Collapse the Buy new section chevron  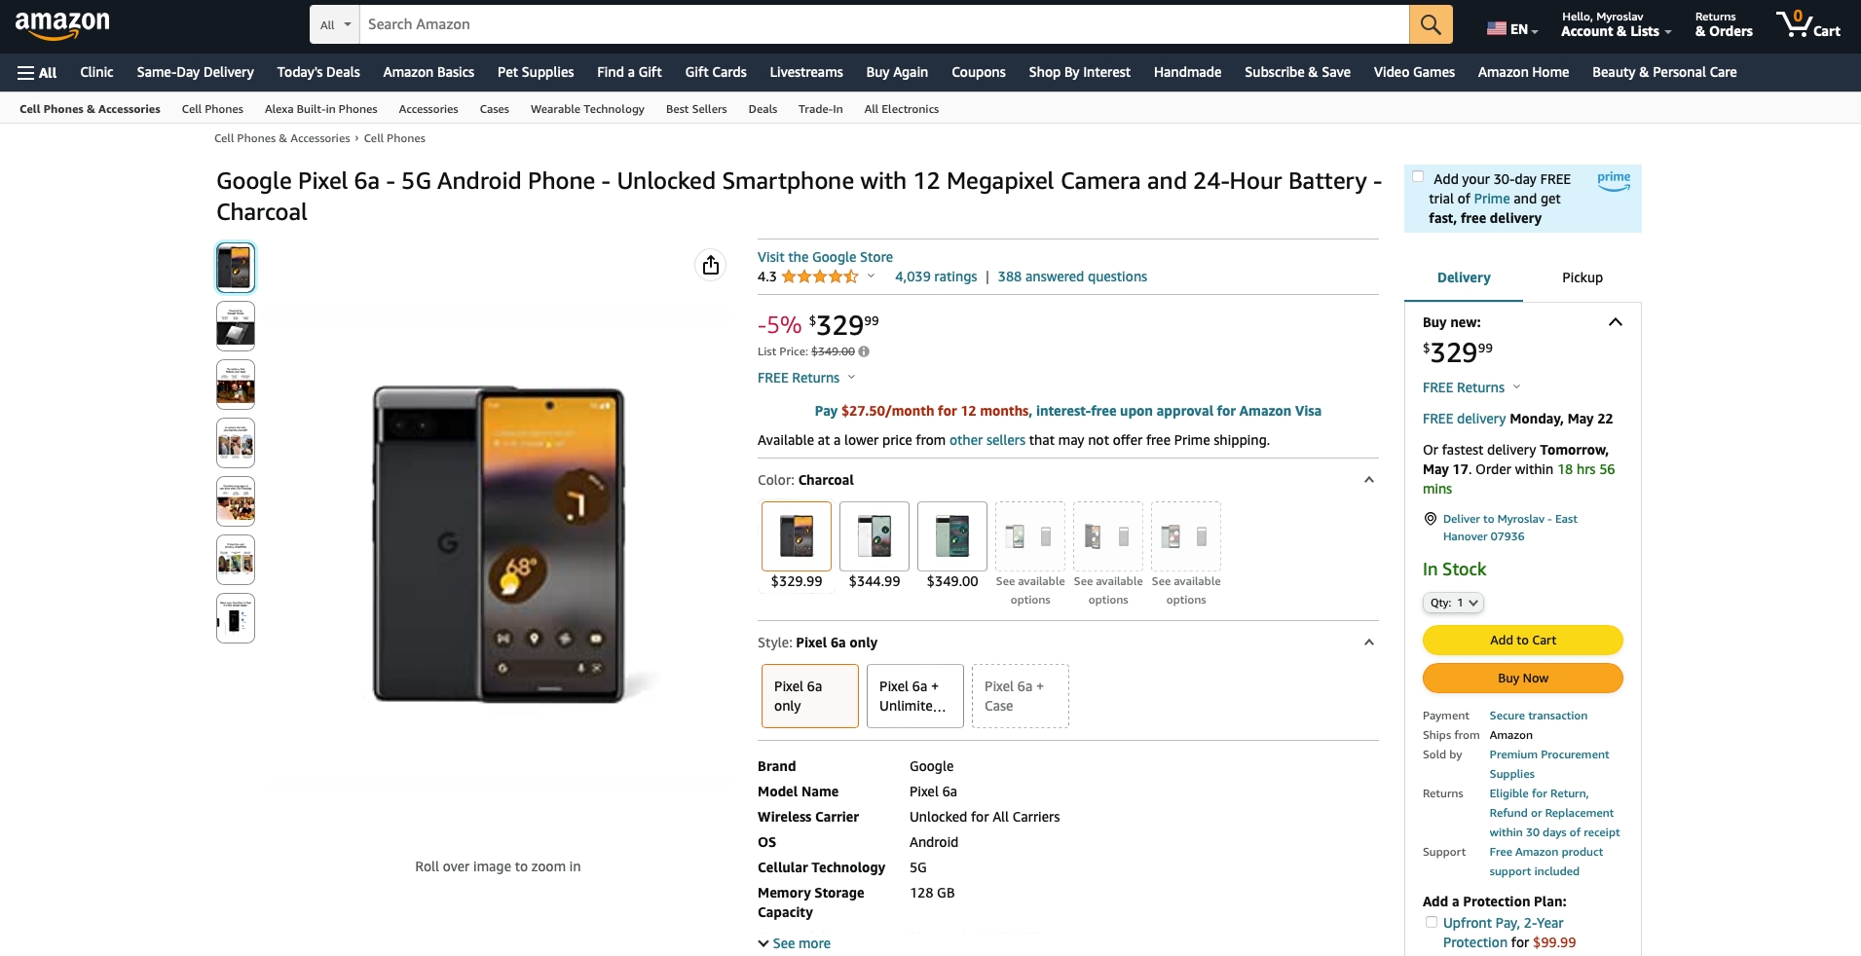click(x=1616, y=322)
